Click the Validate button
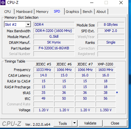Viewport: 131px width, 129px height. pyautogui.click(x=90, y=123)
